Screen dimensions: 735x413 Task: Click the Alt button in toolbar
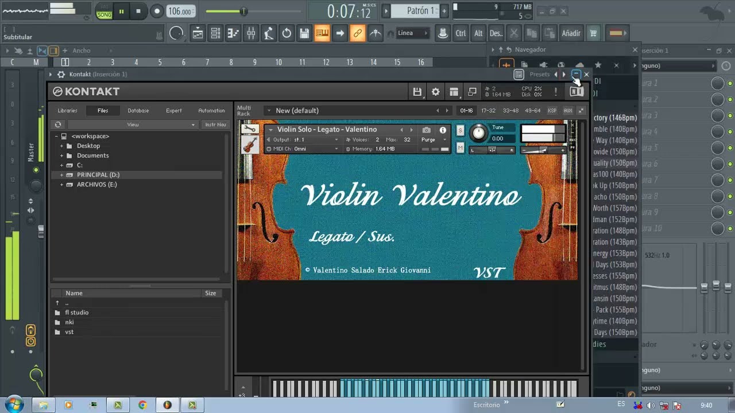[x=478, y=33]
